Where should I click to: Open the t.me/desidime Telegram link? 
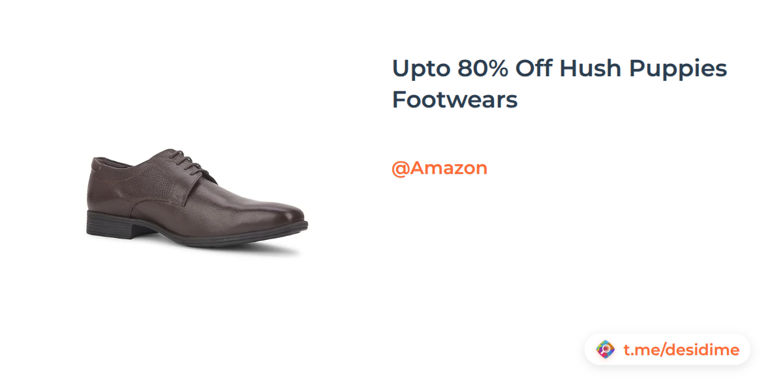pos(681,350)
